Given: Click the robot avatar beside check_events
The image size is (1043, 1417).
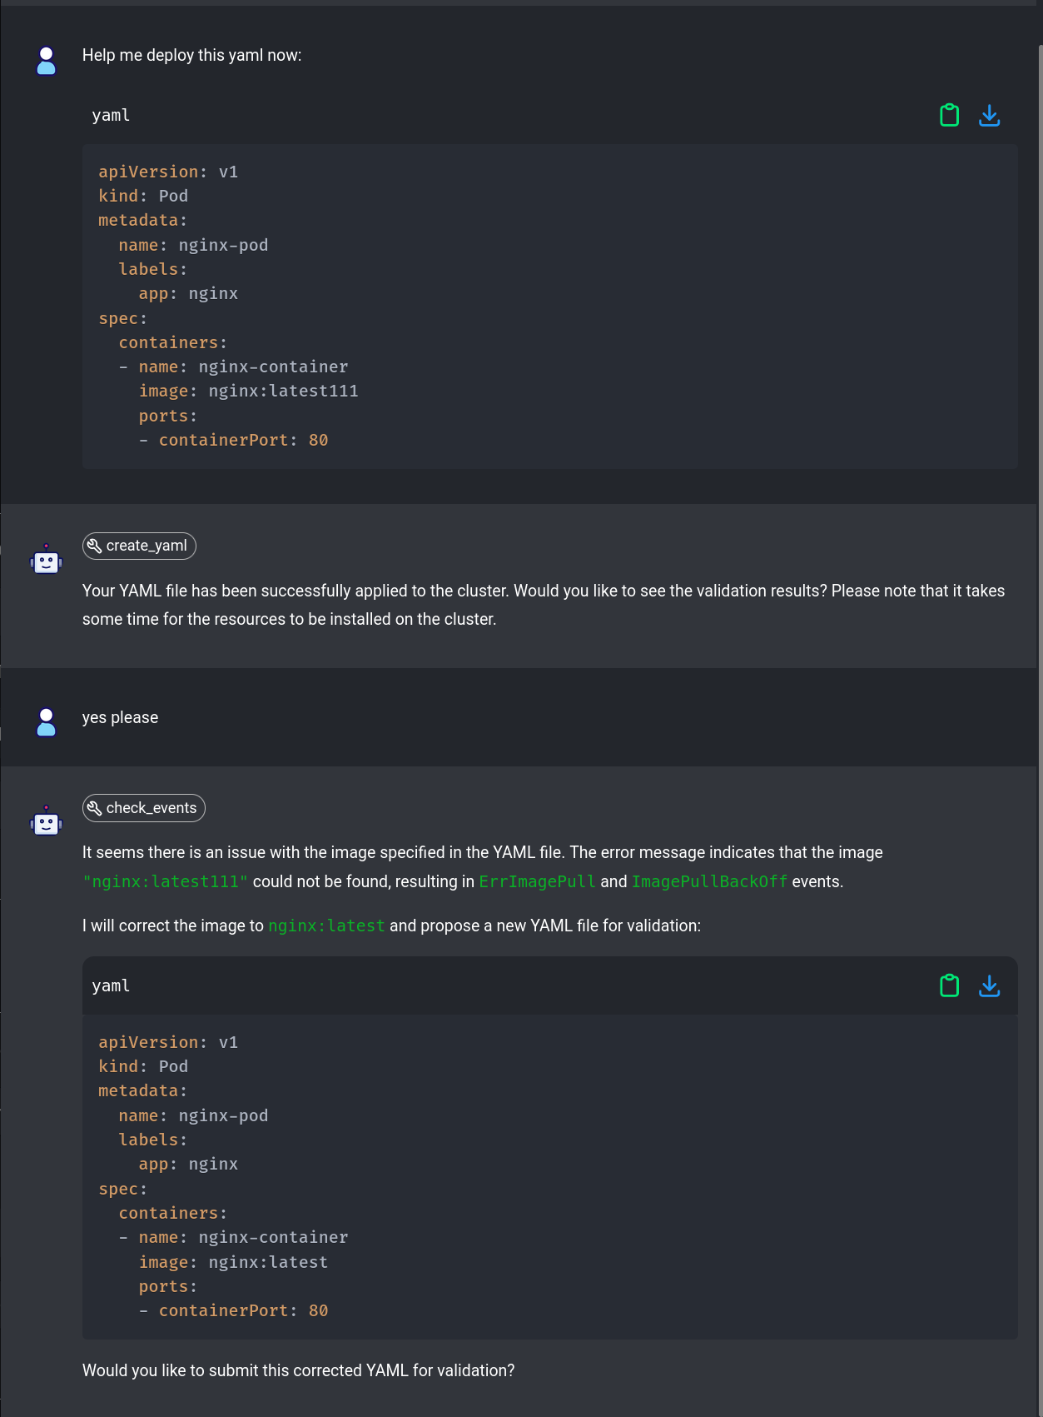Looking at the screenshot, I should (x=47, y=822).
